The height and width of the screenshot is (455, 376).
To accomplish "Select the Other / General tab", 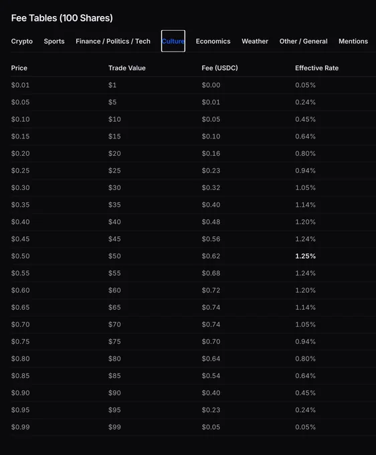I will click(303, 41).
